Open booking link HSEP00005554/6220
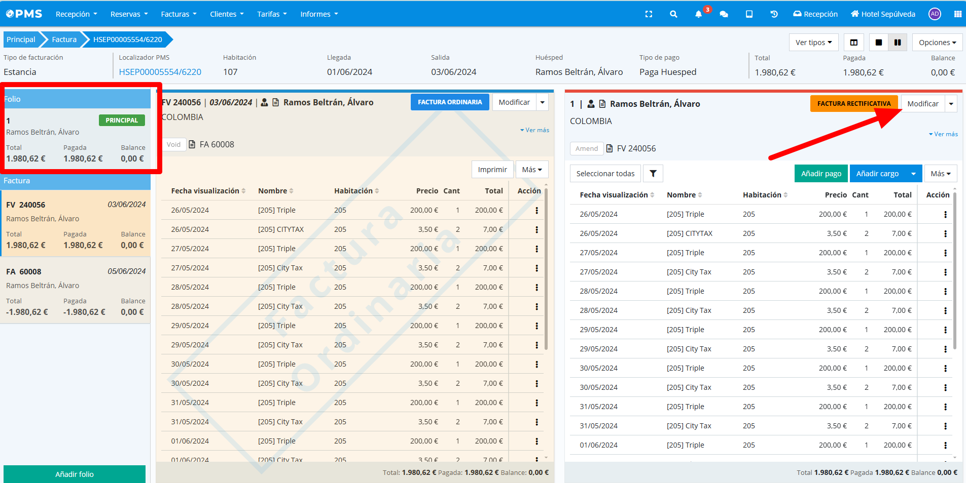Screen dimensions: 966x483 point(160,72)
